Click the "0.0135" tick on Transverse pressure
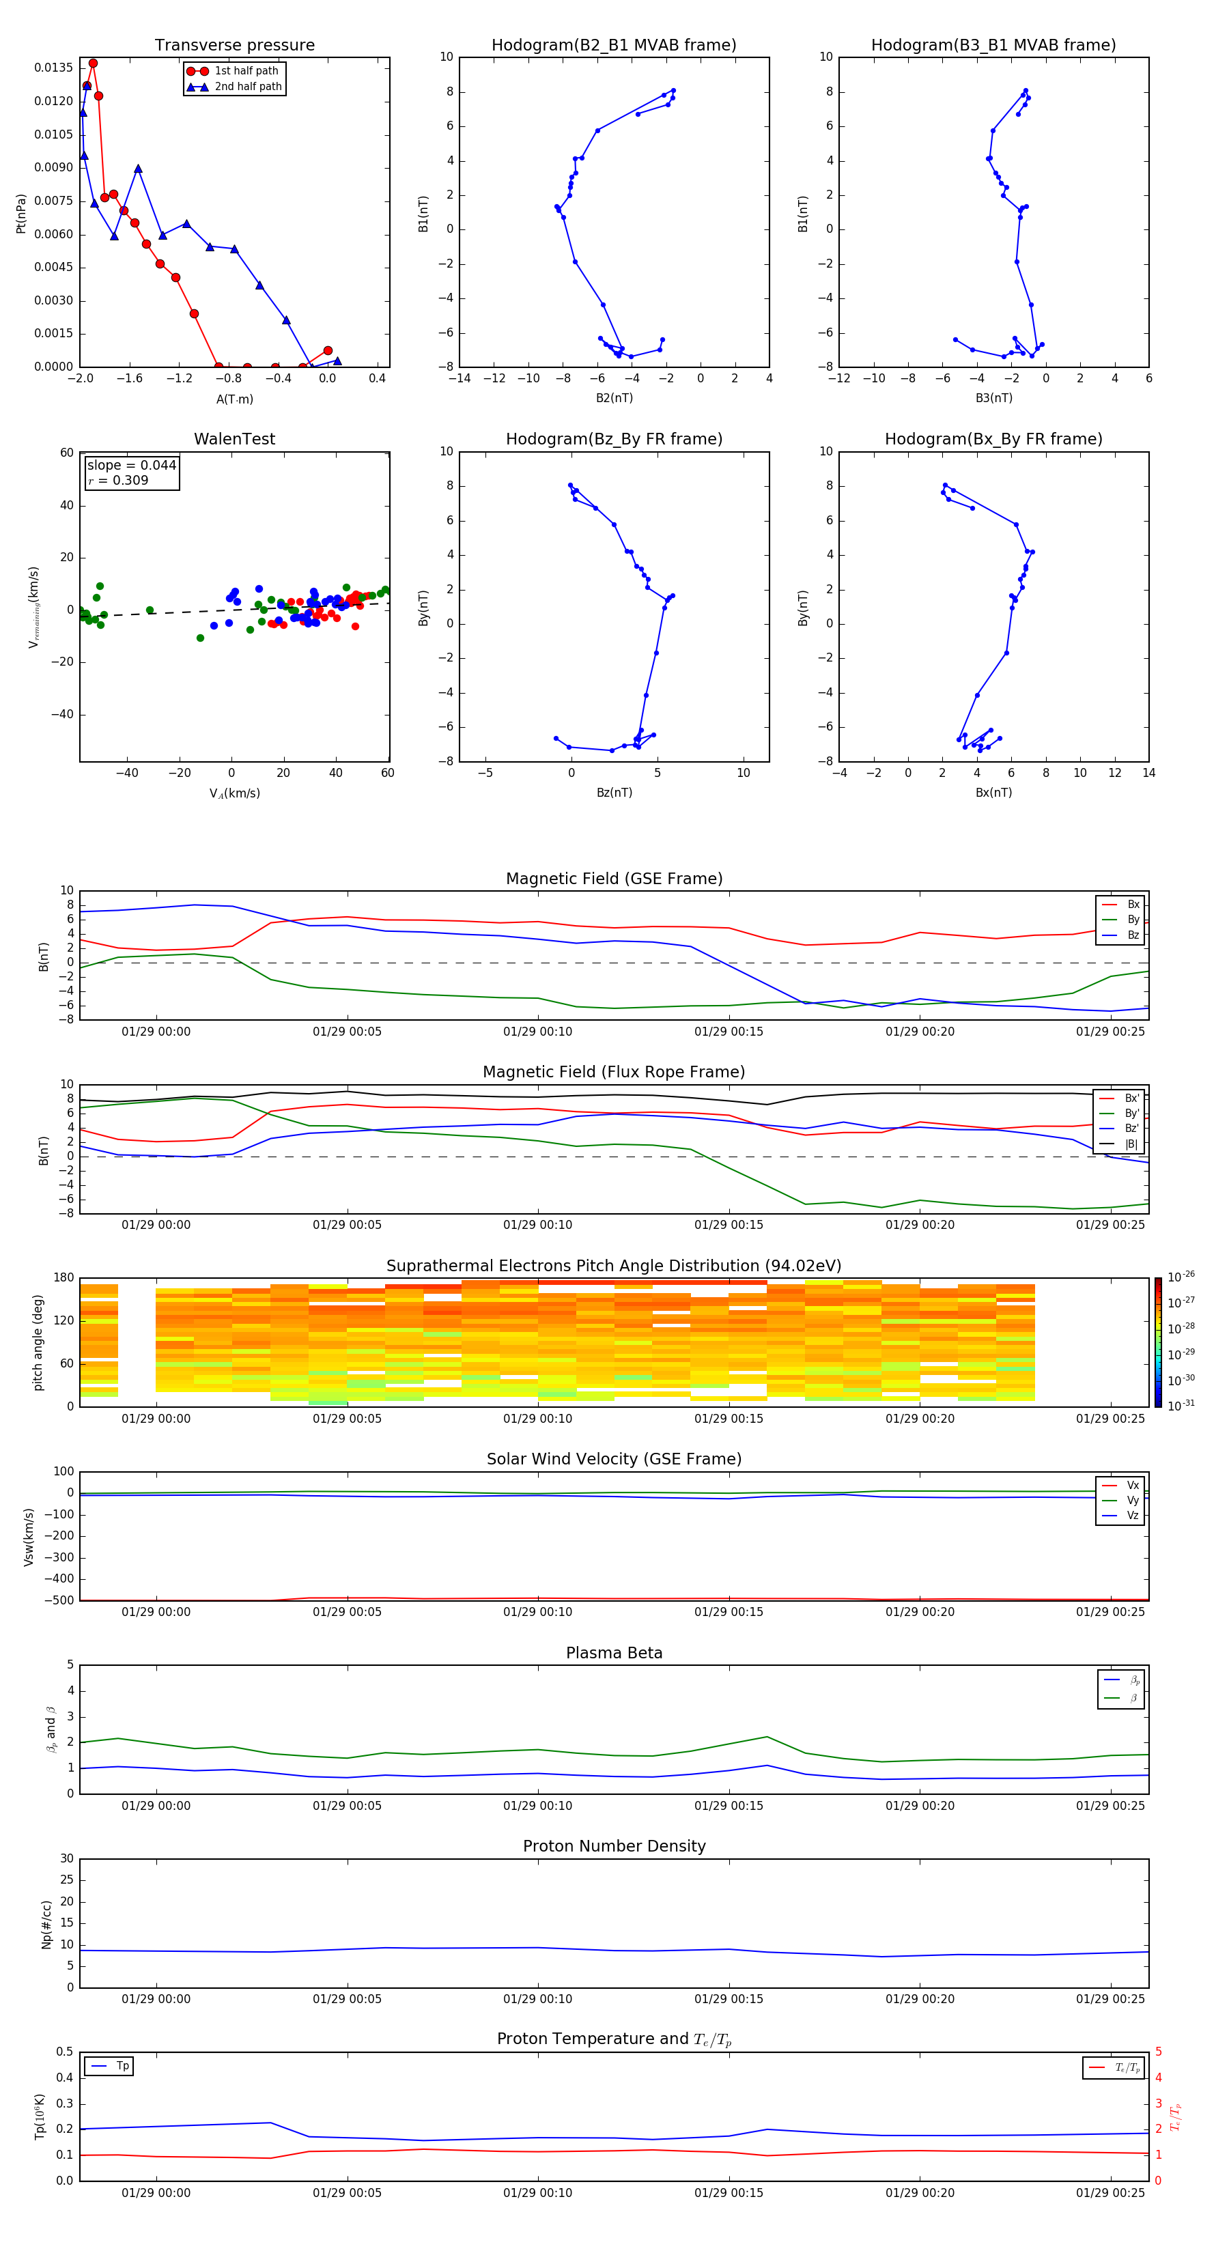 point(53,68)
